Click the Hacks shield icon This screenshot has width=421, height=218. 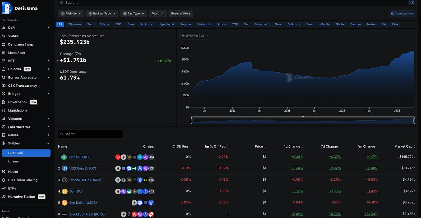pyautogui.click(x=4, y=172)
